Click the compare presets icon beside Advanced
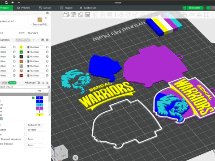215x161 pixels. coord(47,83)
